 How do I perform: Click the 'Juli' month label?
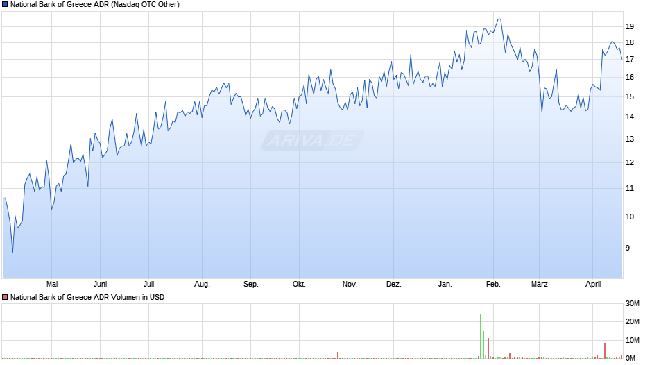(149, 284)
